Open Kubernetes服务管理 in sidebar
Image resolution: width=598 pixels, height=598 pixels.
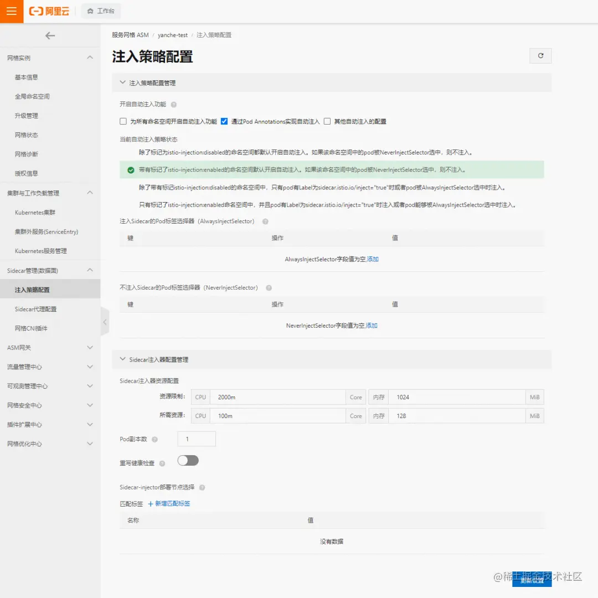pyautogui.click(x=41, y=251)
